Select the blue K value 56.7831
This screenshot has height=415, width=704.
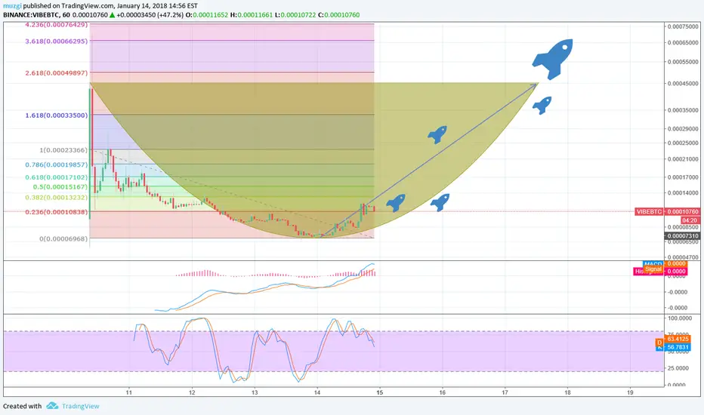678,347
